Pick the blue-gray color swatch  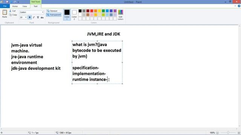[111, 15]
